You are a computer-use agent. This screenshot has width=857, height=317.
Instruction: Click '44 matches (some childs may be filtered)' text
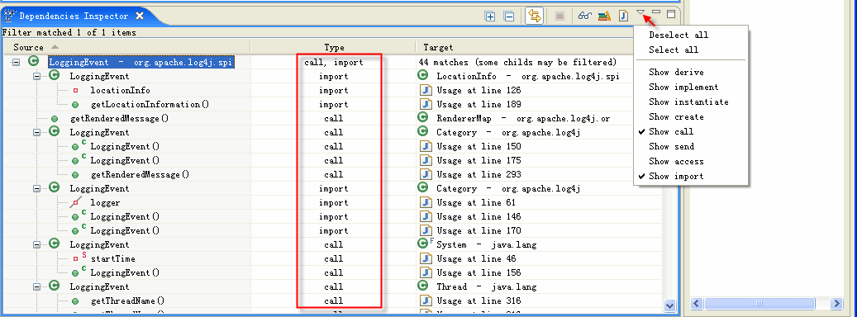tap(517, 62)
